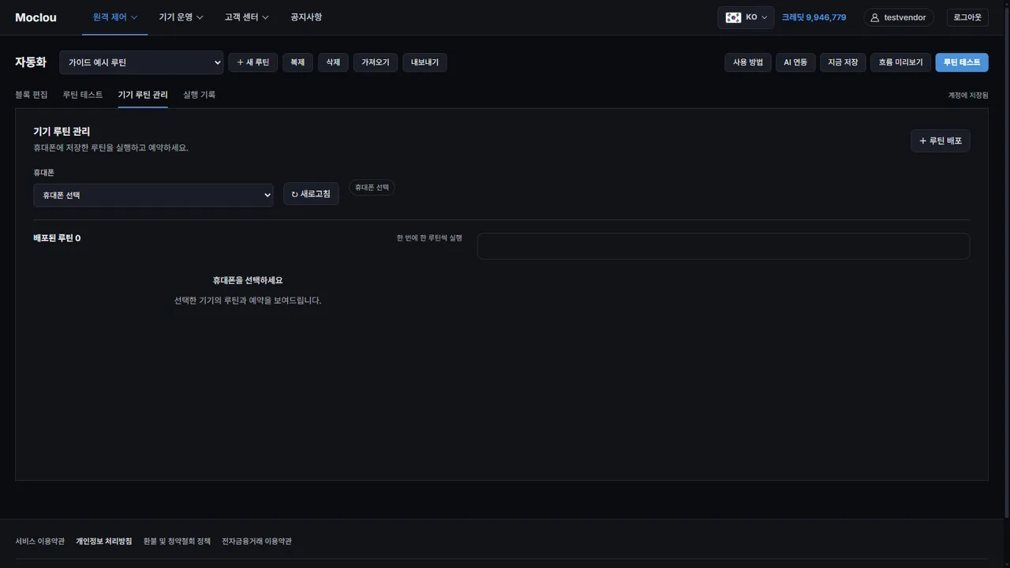The width and height of the screenshot is (1010, 568).
Task: Click the 내보내기 export button
Action: (x=425, y=62)
